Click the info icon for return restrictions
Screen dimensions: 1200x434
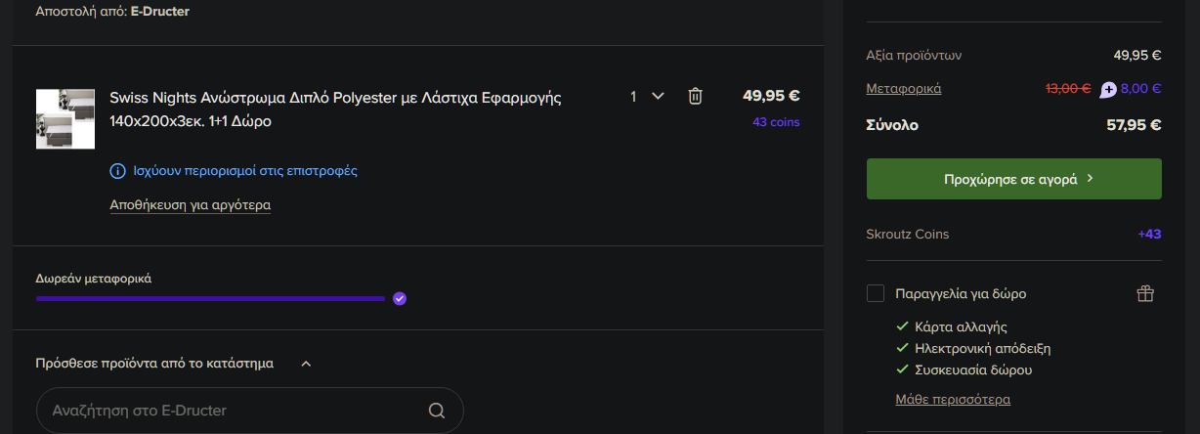[117, 171]
